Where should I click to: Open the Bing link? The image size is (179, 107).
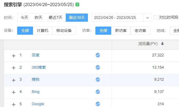pos(36,92)
